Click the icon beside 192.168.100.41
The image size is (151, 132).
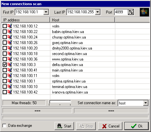coord(10,70)
